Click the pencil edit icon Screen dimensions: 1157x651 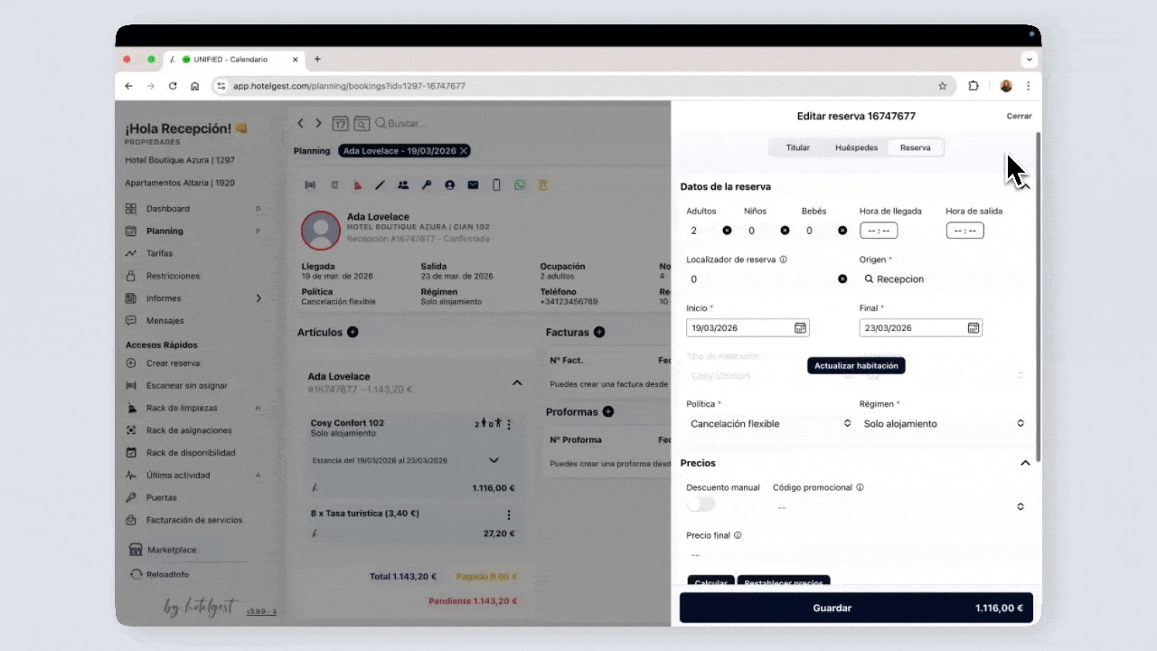click(381, 184)
